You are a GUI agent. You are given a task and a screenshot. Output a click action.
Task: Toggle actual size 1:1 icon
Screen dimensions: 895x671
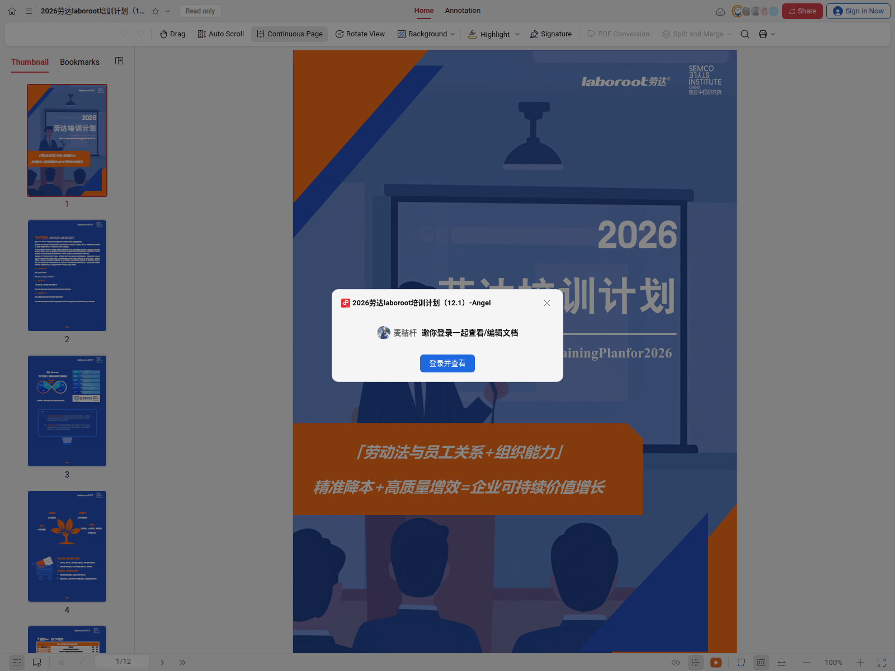761,662
